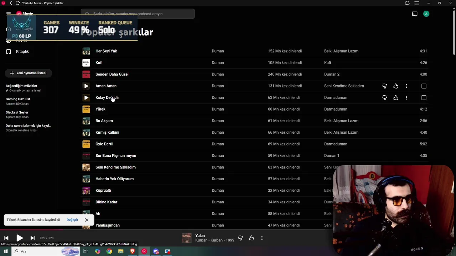Launch Google Chrome from the taskbar

(x=109, y=251)
